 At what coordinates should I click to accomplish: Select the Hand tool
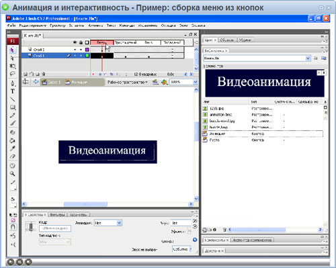point(12,166)
